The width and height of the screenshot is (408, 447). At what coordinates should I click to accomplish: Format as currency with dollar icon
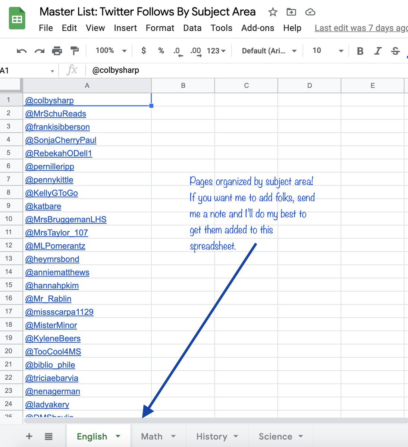pyautogui.click(x=144, y=50)
